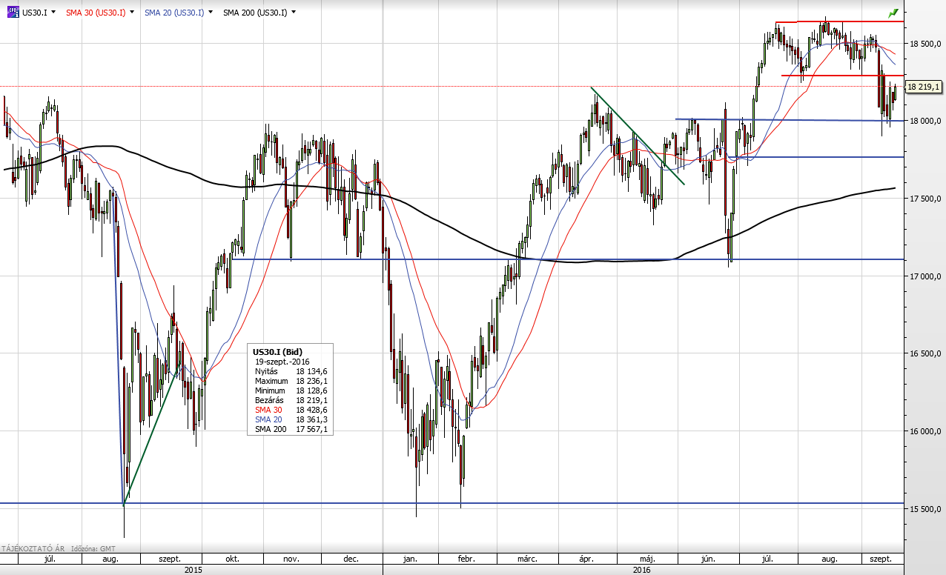
Task: Click the okt. month label on time axis
Action: coord(231,559)
